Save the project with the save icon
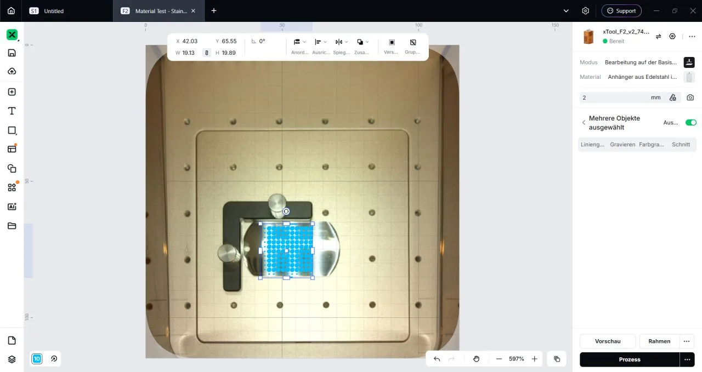 click(12, 53)
